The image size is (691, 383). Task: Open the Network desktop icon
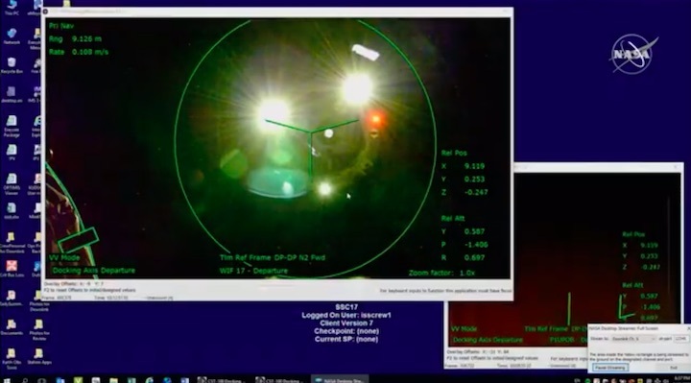point(12,36)
